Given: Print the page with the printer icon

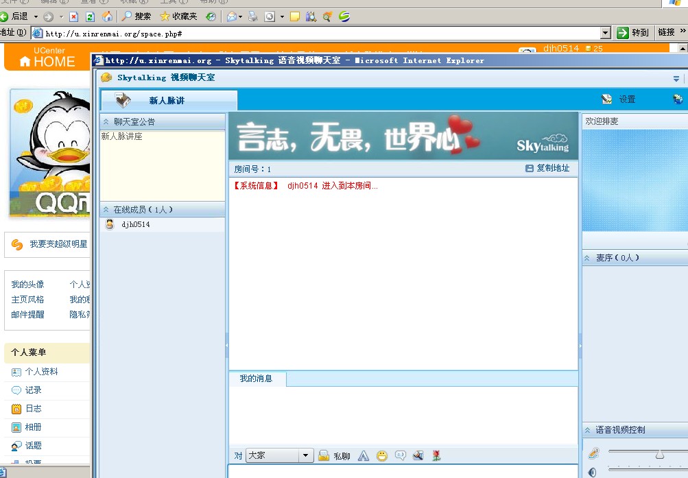Looking at the screenshot, I should click(x=253, y=16).
